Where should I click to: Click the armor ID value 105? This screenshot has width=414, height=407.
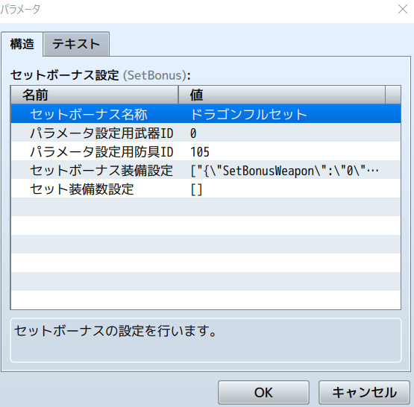point(200,151)
